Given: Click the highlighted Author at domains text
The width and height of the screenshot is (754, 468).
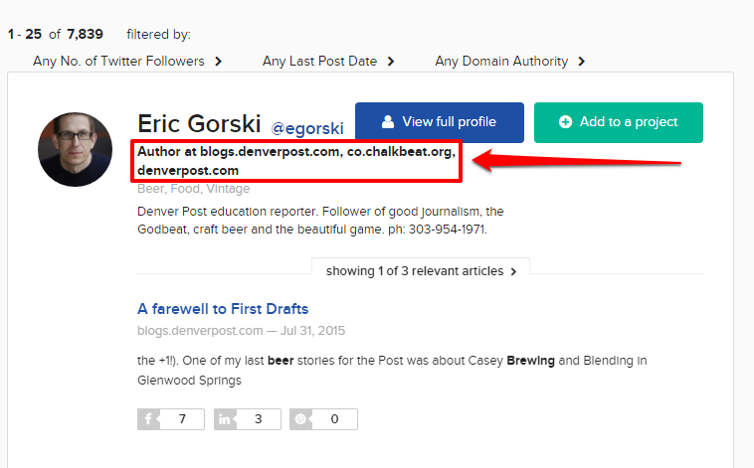Looking at the screenshot, I should click(296, 161).
